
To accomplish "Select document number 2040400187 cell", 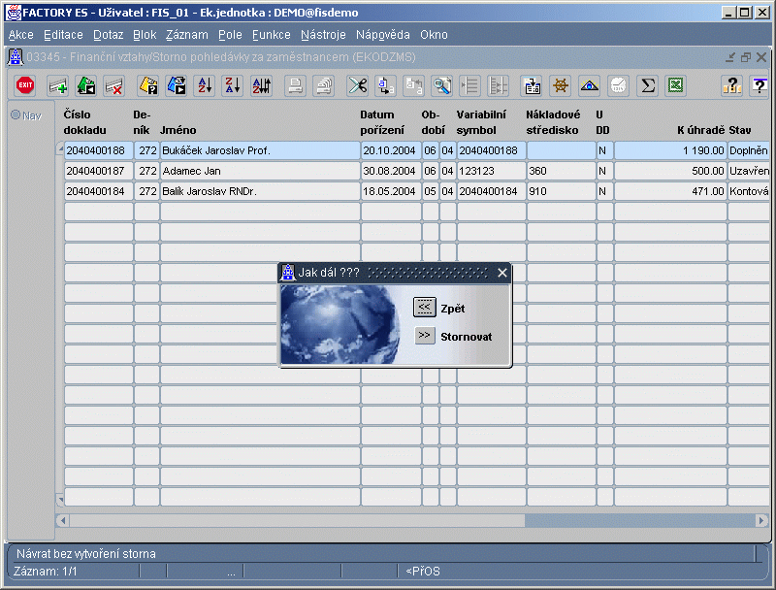I will tap(99, 171).
